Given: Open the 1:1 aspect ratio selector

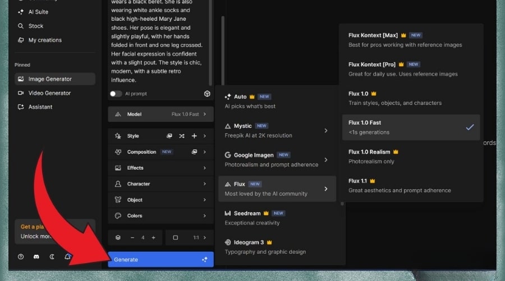Looking at the screenshot, I should click(x=190, y=238).
